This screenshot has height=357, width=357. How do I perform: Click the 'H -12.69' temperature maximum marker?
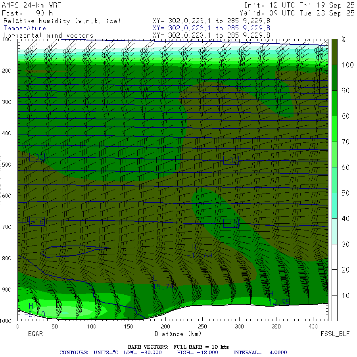tap(200, 252)
